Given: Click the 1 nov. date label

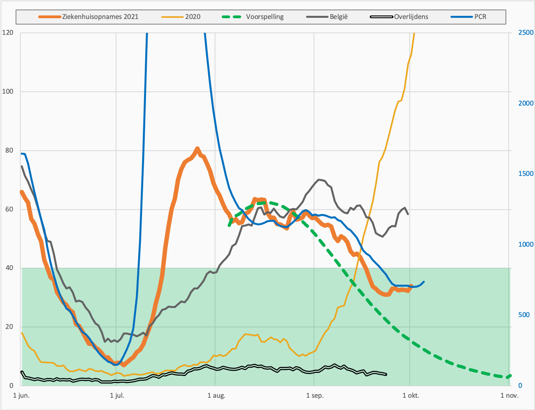Looking at the screenshot, I should [x=509, y=395].
